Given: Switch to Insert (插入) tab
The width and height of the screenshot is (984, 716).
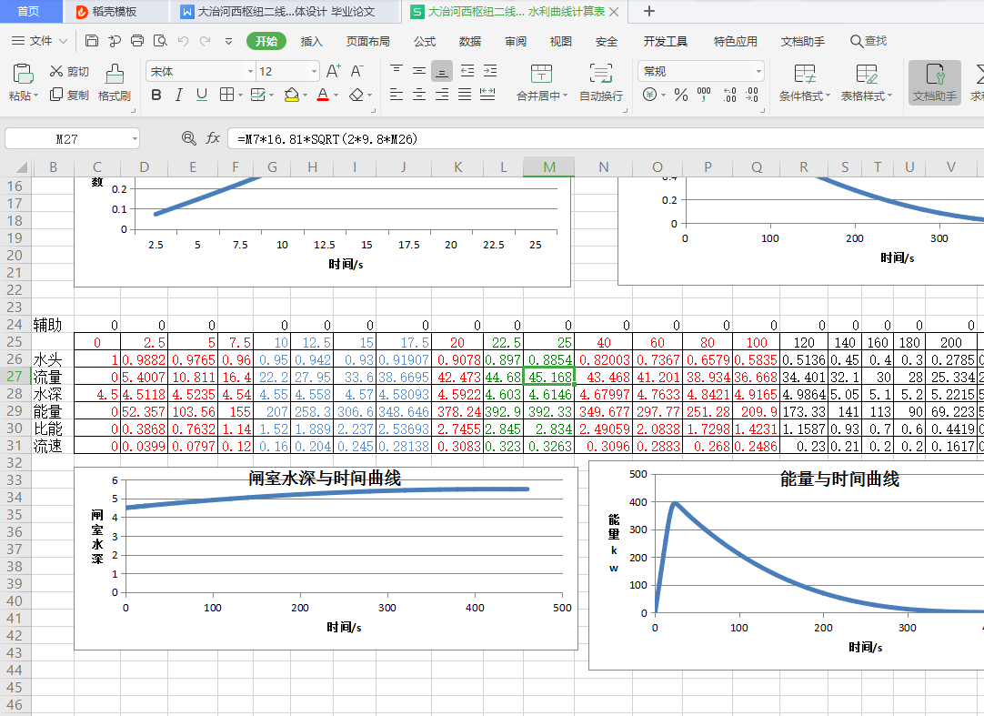Looking at the screenshot, I should pos(311,42).
